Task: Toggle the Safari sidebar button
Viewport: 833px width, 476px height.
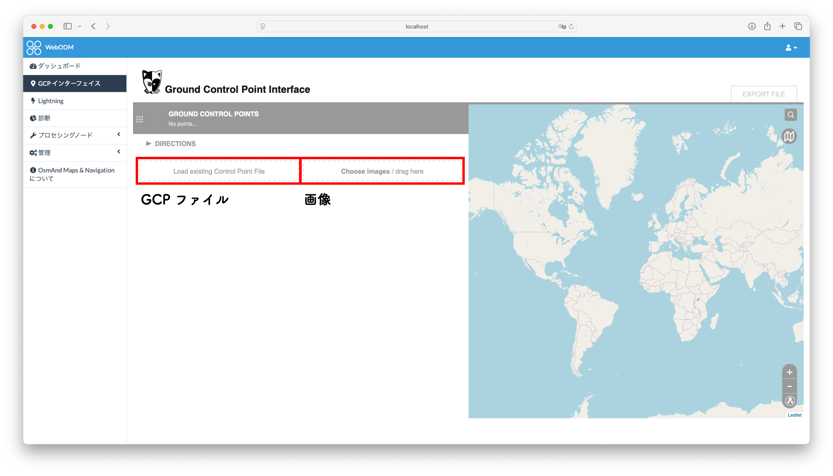Action: 67,26
